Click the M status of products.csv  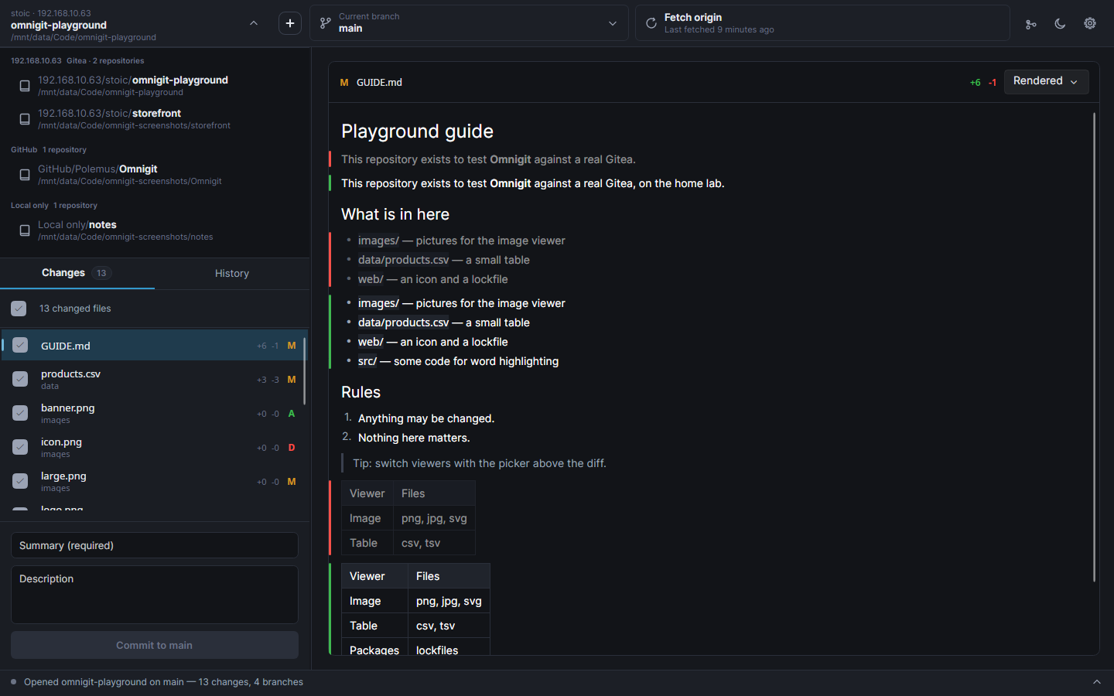(292, 380)
